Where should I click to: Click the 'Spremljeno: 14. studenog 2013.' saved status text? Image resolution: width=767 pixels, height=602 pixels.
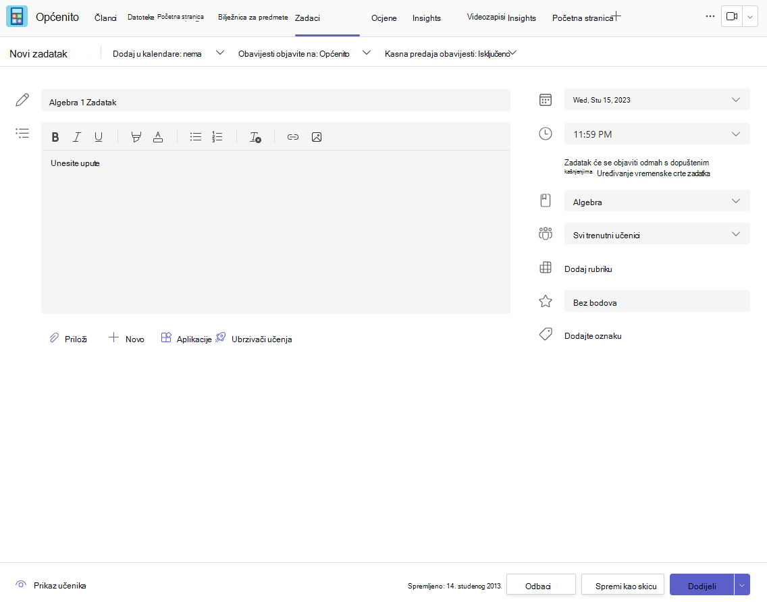coord(455,586)
